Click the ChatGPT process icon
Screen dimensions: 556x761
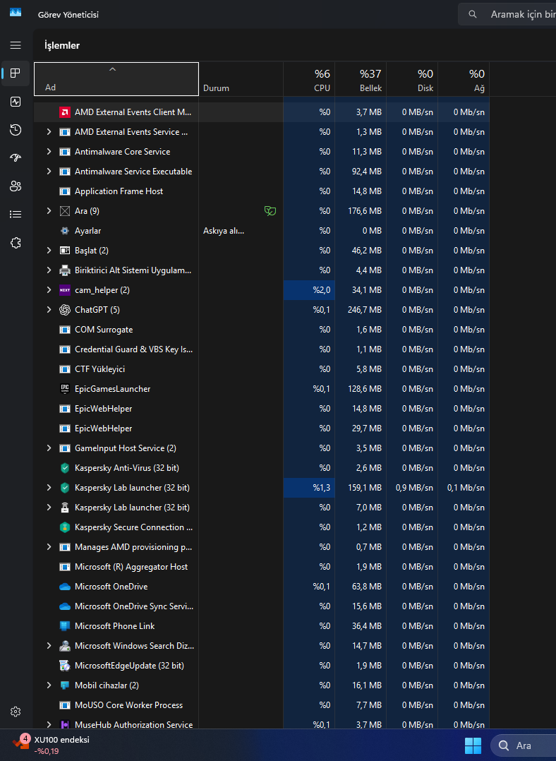pos(64,310)
